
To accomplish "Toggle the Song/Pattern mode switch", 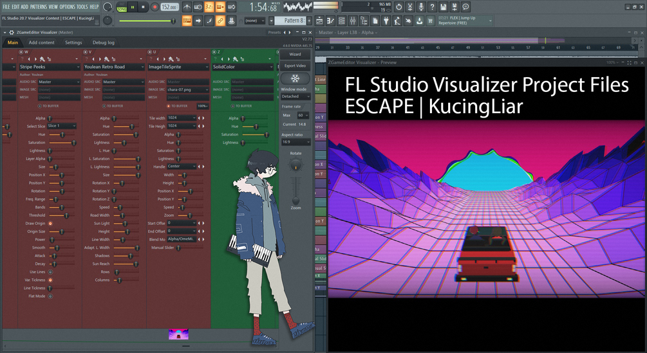I will coord(122,7).
